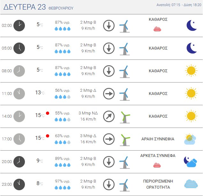
Task: Click the wind direction arrow at 11:00
Action: click(109, 93)
